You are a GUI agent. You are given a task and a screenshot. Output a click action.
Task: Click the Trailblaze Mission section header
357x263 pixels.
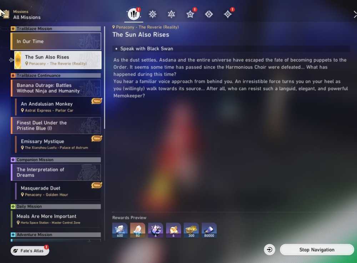56,28
